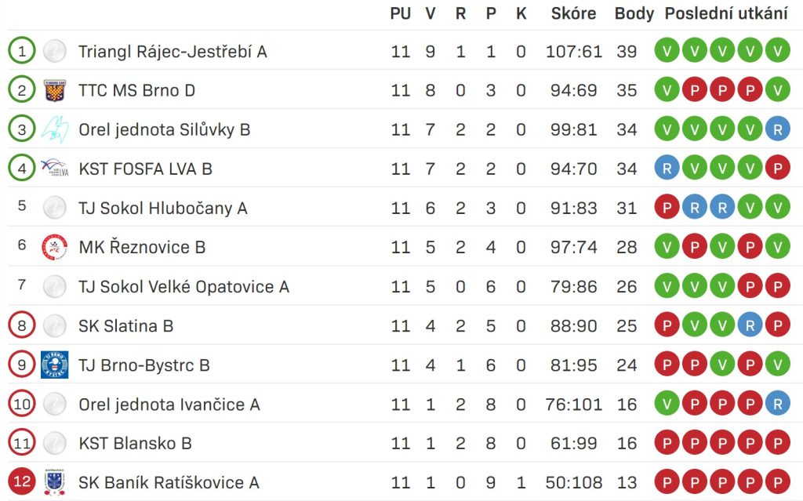Click the red rank 12 badge
This screenshot has height=501, width=803.
click(x=21, y=481)
